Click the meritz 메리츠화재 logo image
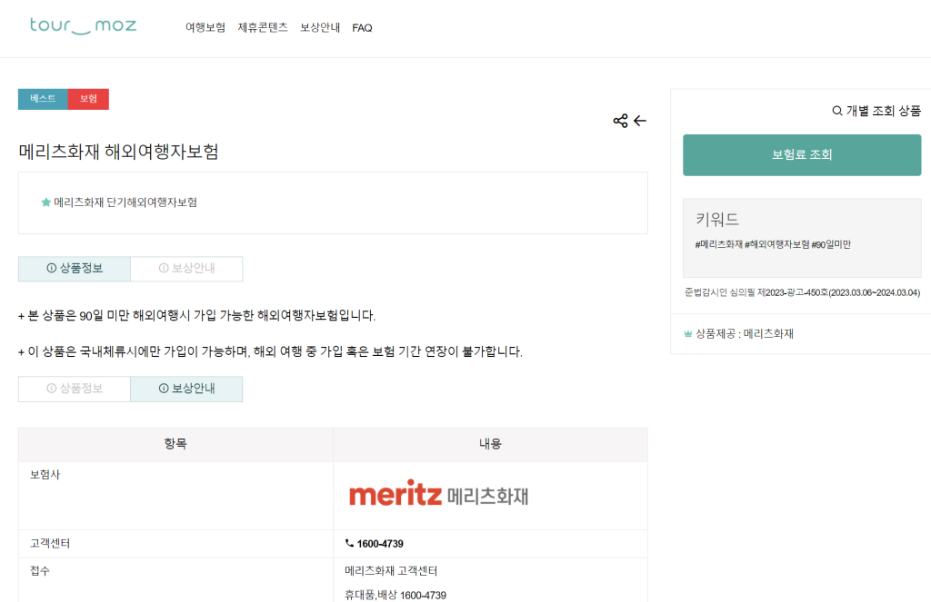The width and height of the screenshot is (931, 602). (439, 493)
